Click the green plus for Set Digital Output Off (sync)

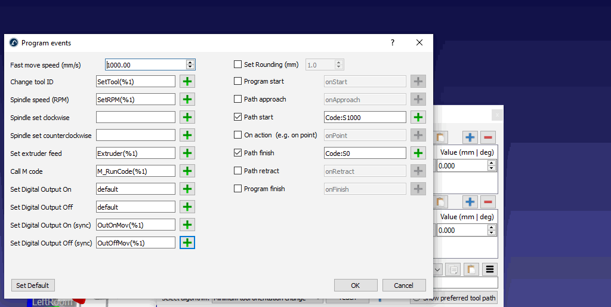coord(187,243)
